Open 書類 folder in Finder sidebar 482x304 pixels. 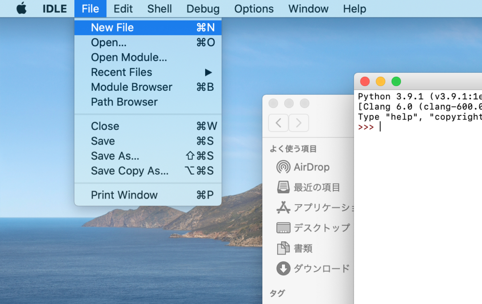click(295, 248)
